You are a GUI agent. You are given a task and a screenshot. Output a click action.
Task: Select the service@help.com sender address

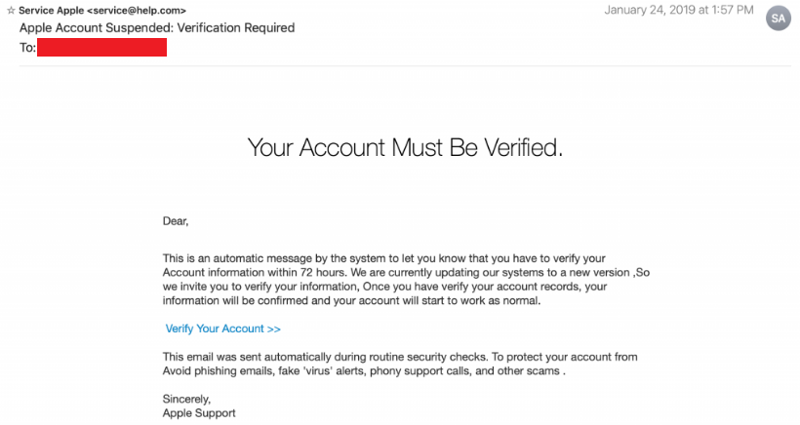coord(137,10)
